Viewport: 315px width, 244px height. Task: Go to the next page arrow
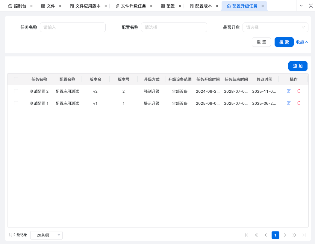pyautogui.click(x=285, y=235)
